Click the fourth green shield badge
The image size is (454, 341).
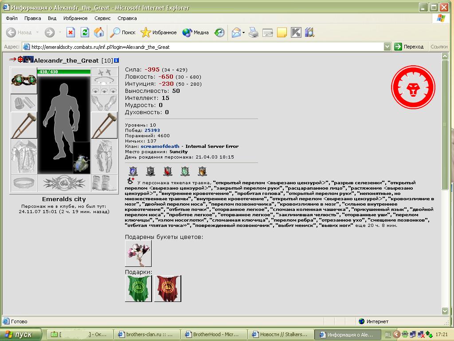point(185,171)
